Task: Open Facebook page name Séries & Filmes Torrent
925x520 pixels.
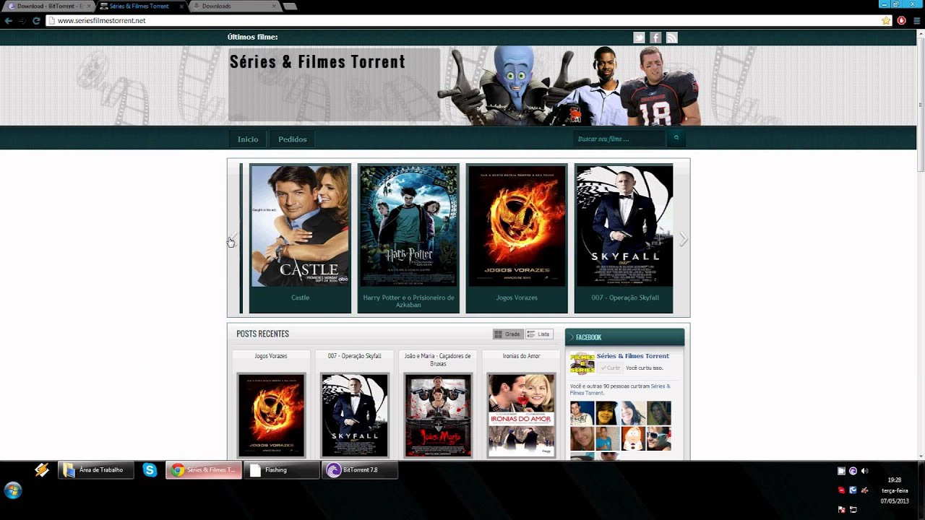Action: 633,356
